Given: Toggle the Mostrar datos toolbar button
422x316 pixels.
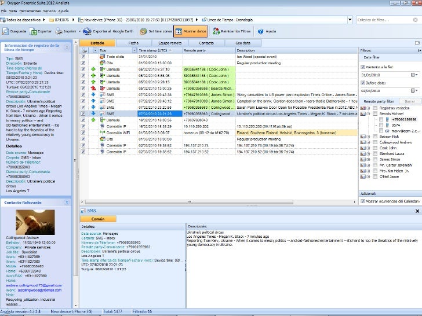Looking at the screenshot, I should click(190, 31).
